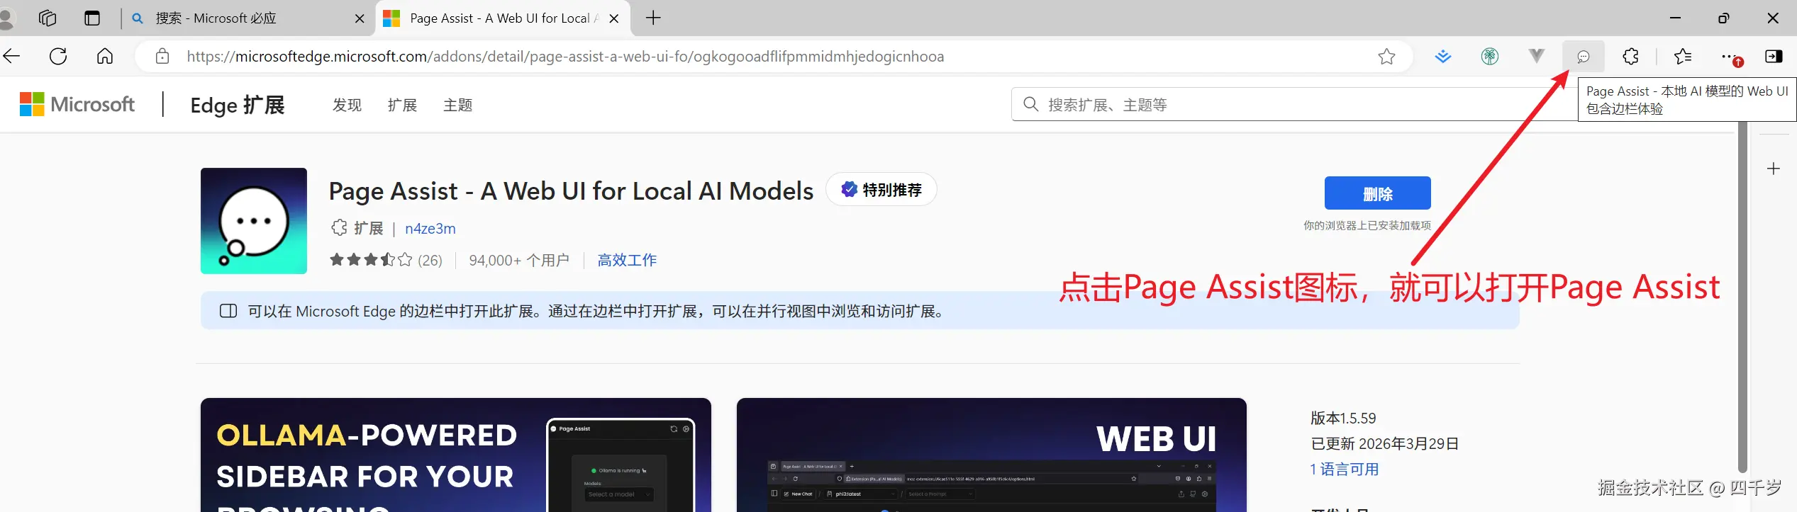Click the search magnifier icon
Screen dimensions: 1797x512
pyautogui.click(x=1030, y=105)
